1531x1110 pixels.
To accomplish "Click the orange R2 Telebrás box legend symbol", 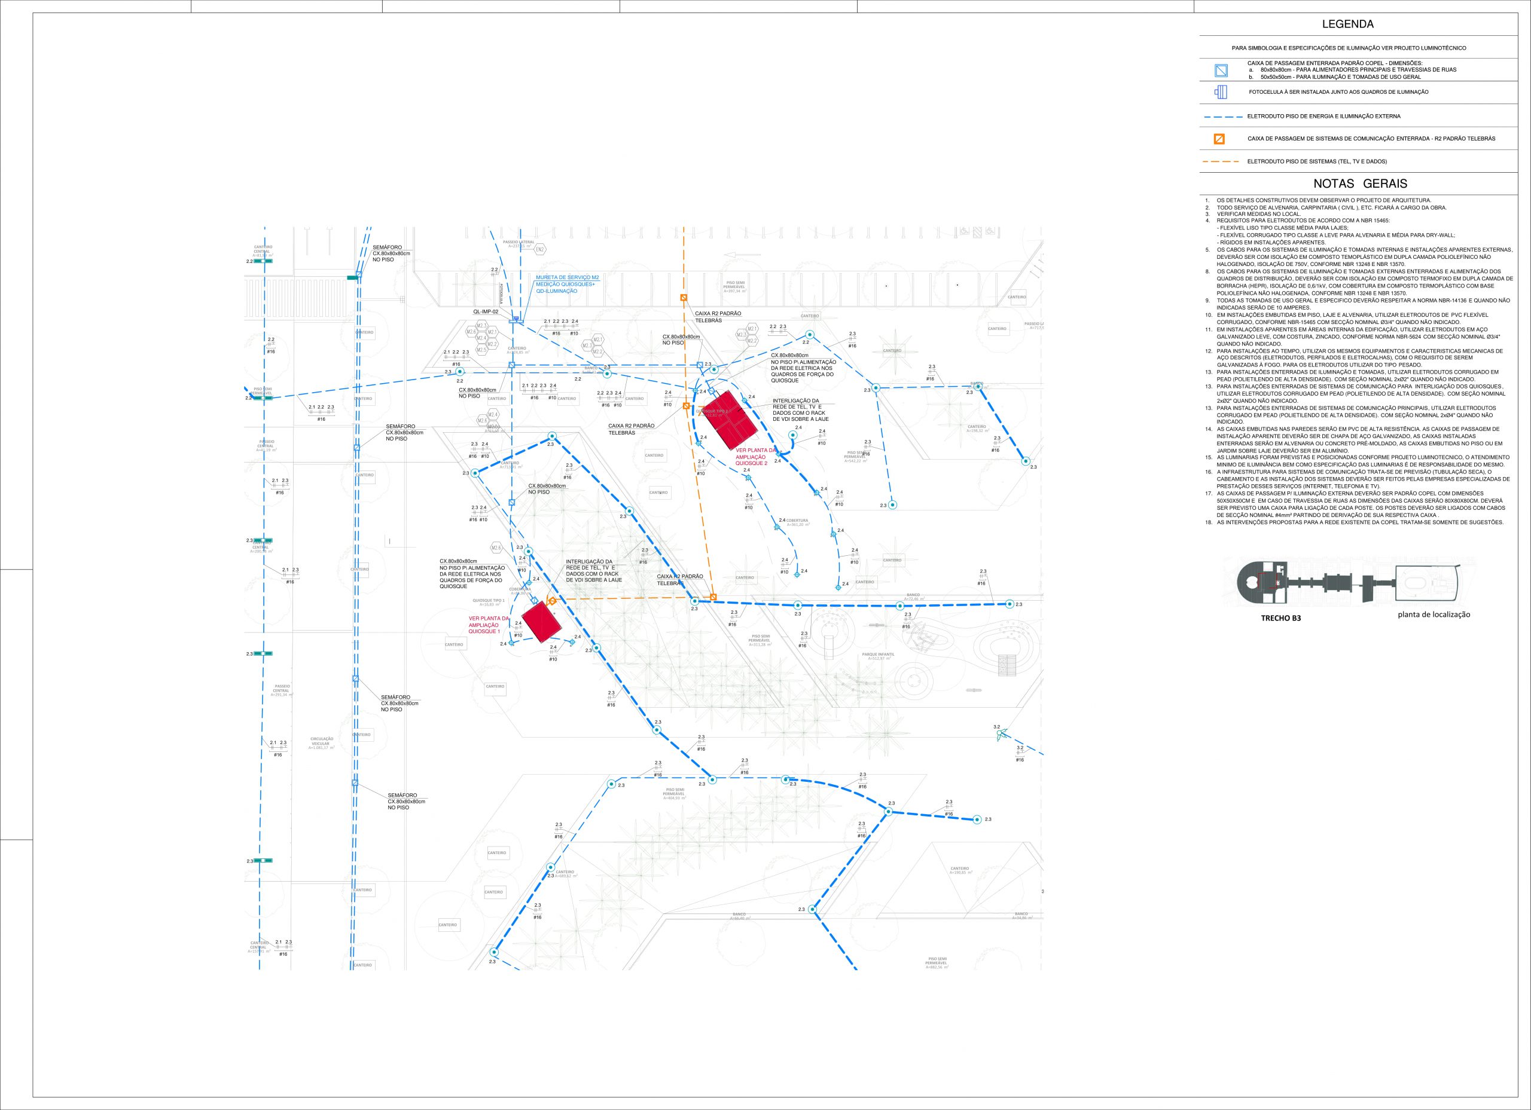I will point(1220,139).
